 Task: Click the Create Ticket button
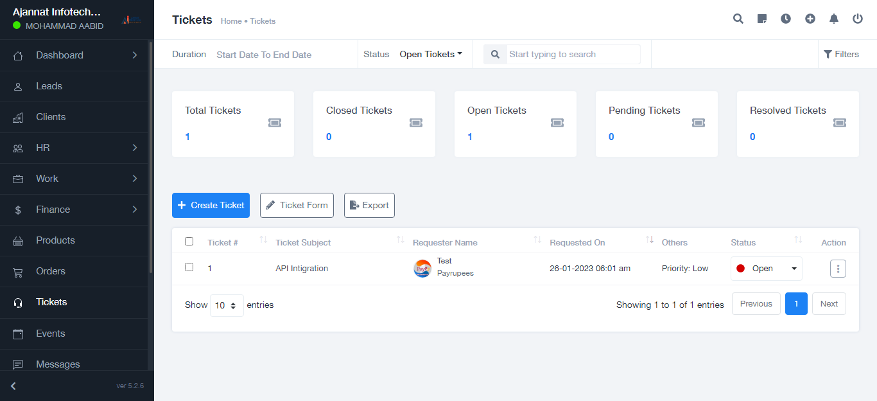point(211,206)
